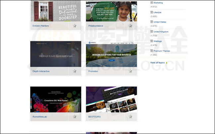Favorite Depth Interactive with its star
The height and width of the screenshot is (134, 215).
75,71
